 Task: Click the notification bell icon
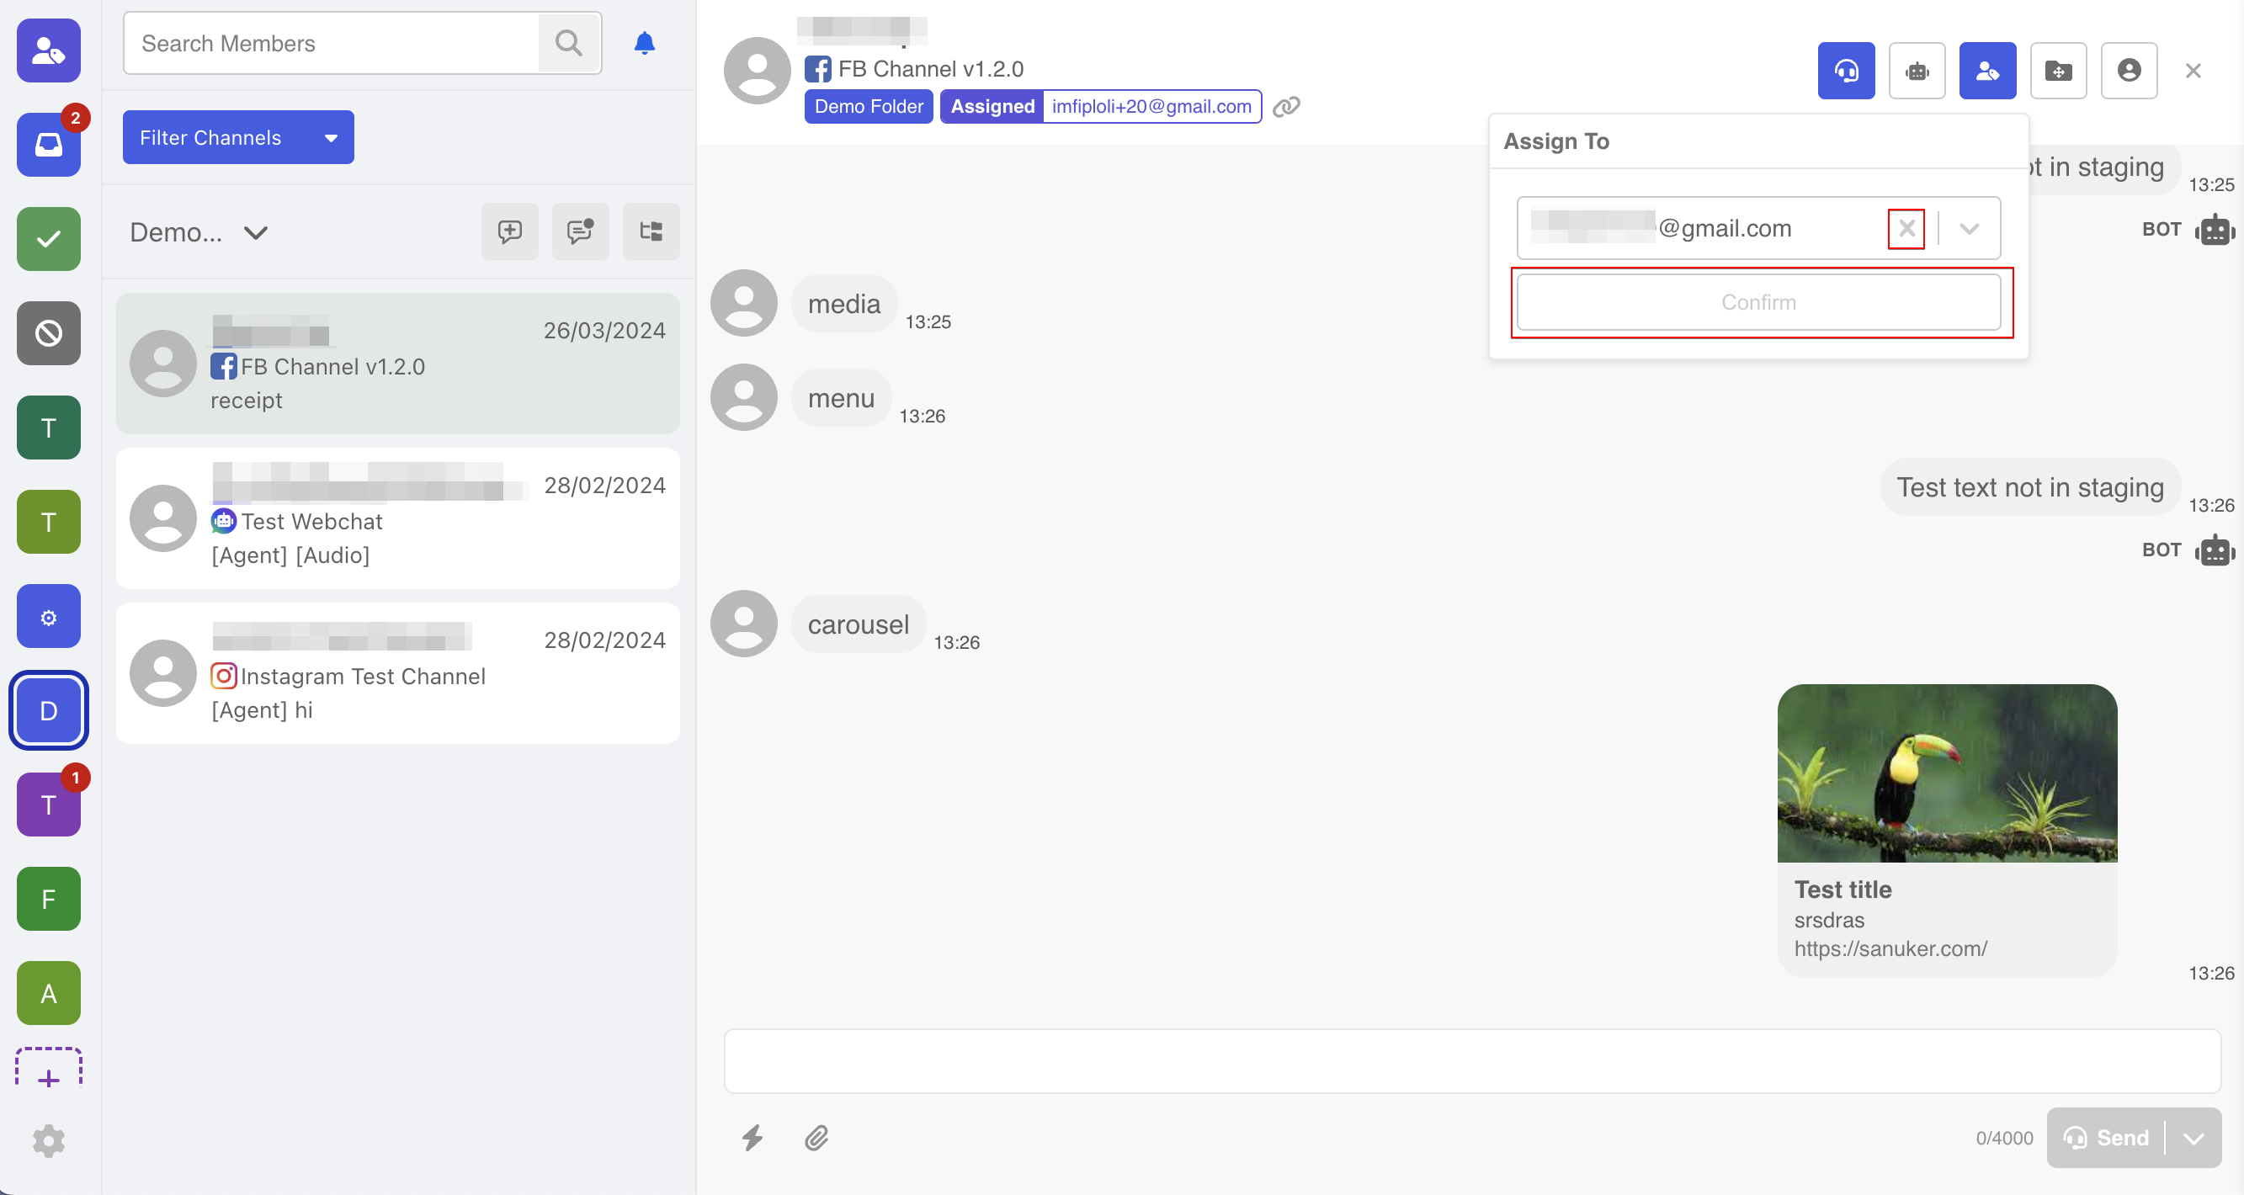(x=644, y=44)
